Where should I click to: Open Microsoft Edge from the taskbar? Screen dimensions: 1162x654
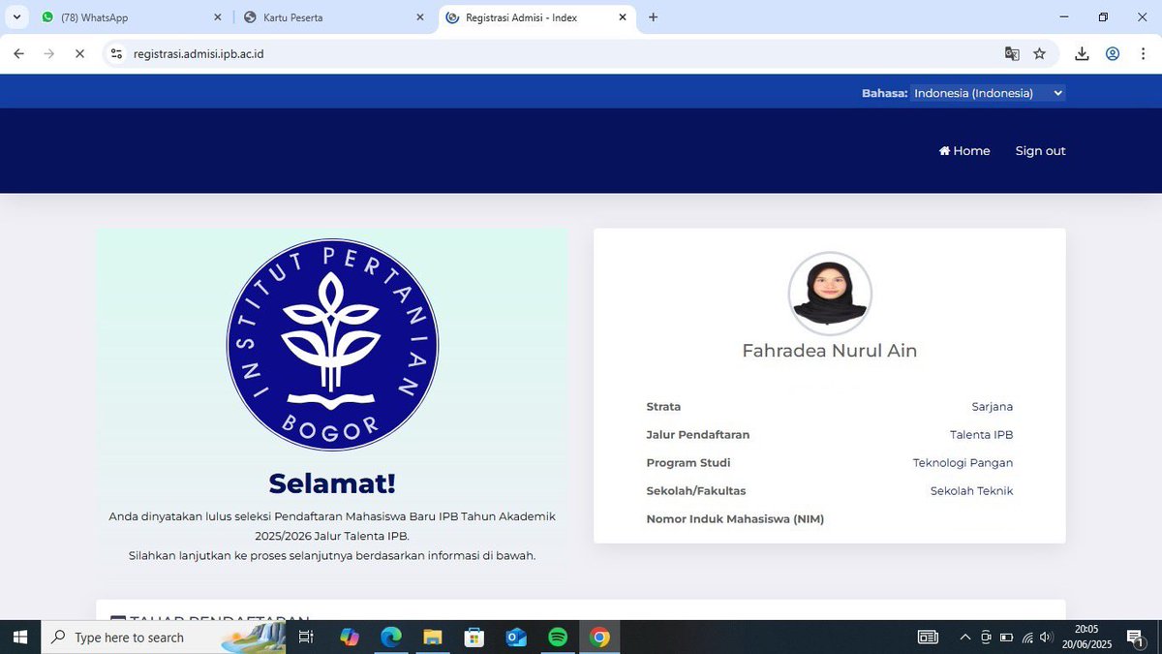click(391, 637)
